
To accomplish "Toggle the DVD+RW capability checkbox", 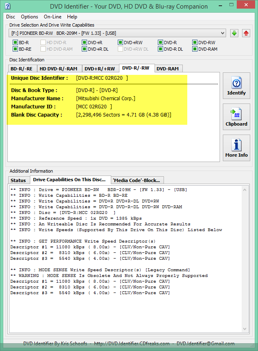I will (120, 43).
